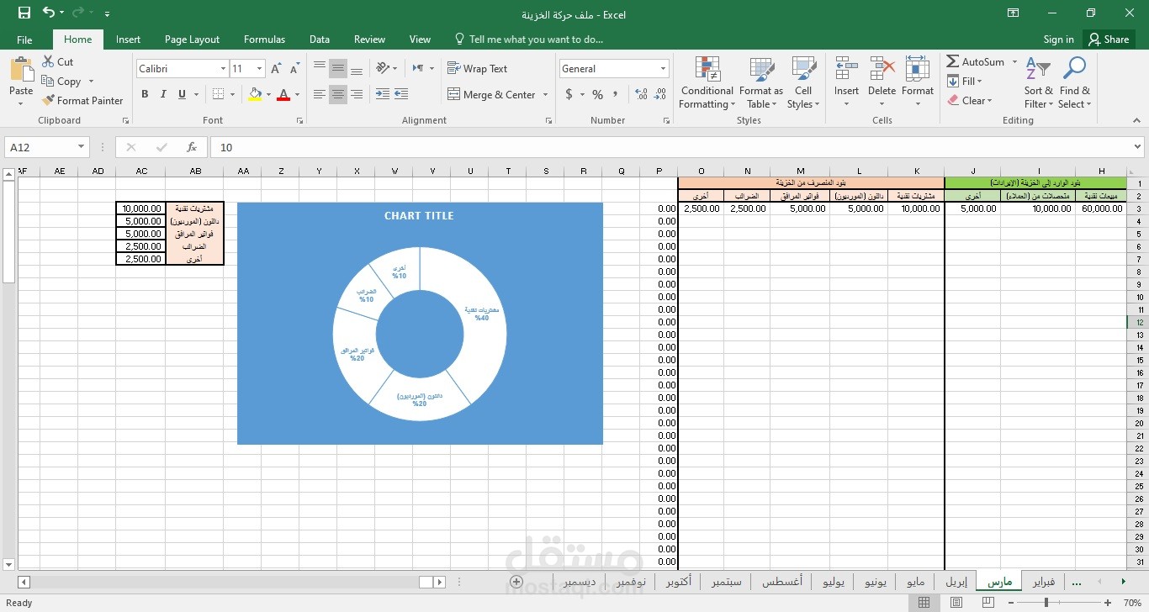Toggle Wrap Text

(x=477, y=69)
